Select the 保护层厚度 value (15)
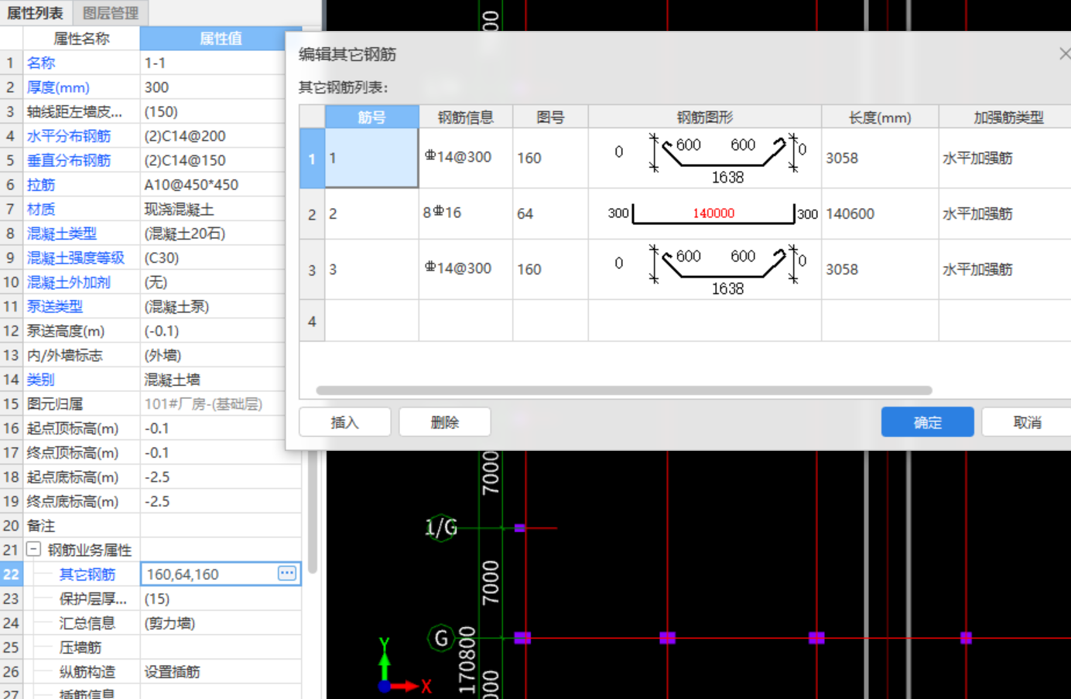 tap(221, 598)
